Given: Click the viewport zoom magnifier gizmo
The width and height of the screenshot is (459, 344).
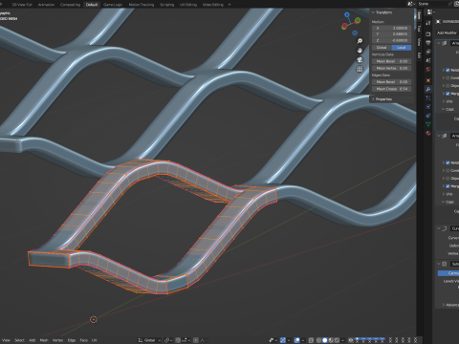Looking at the screenshot, I should [360, 41].
